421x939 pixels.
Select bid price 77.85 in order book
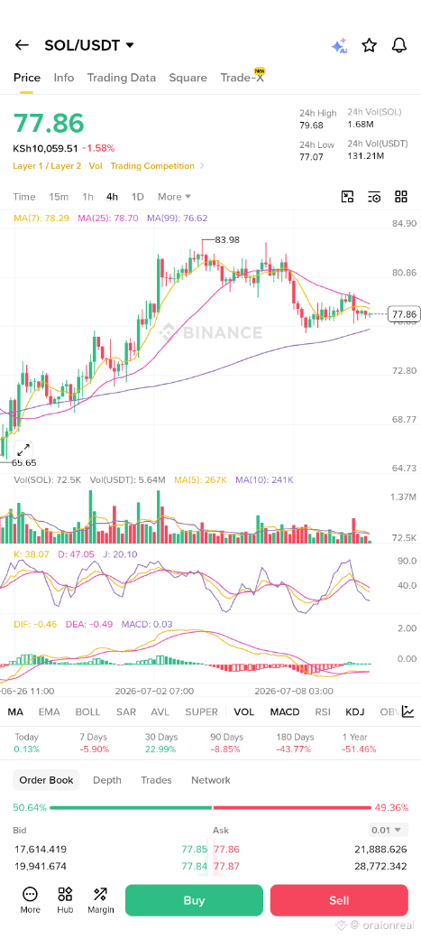[x=195, y=850]
